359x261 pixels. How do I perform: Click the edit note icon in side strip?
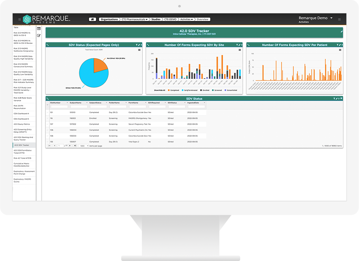(39, 35)
